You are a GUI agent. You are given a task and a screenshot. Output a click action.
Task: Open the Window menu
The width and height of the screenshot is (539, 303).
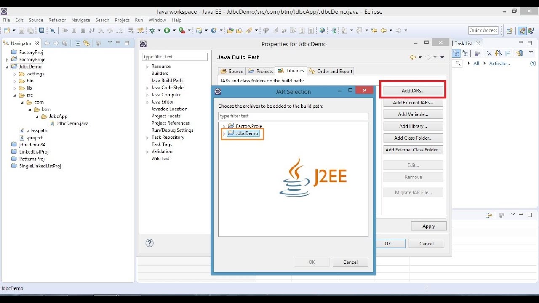click(157, 20)
